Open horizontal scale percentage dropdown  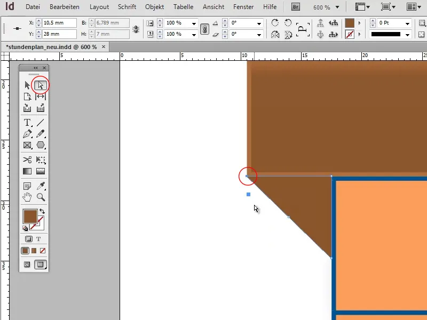194,23
